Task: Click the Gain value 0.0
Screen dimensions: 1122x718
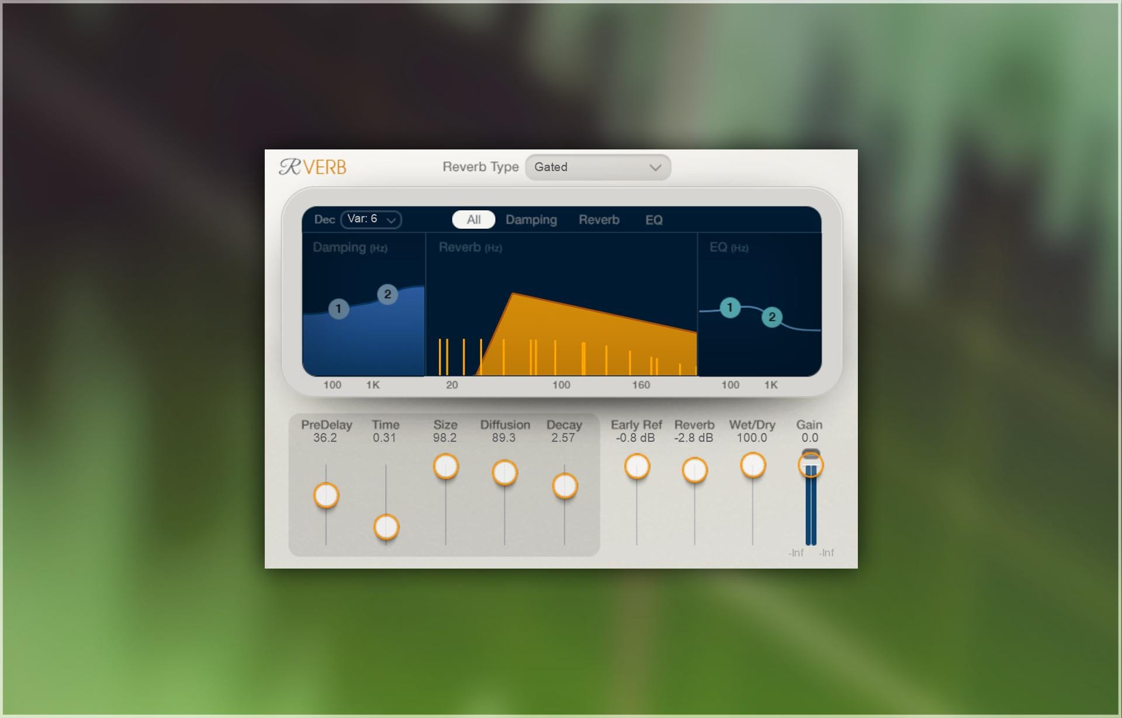Action: pos(810,438)
